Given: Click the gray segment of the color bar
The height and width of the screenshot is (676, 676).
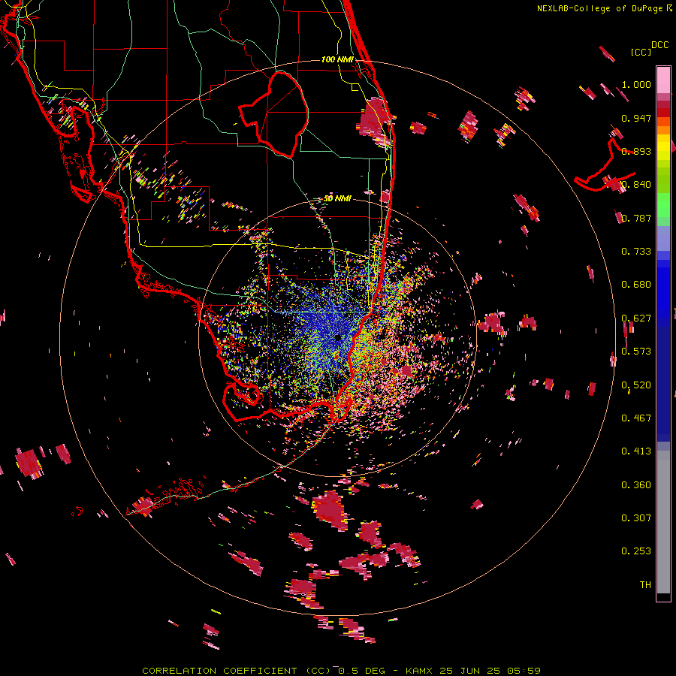Looking at the screenshot, I should [x=663, y=522].
